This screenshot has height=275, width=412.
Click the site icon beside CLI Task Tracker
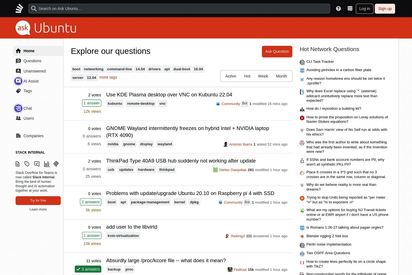tap(302, 62)
